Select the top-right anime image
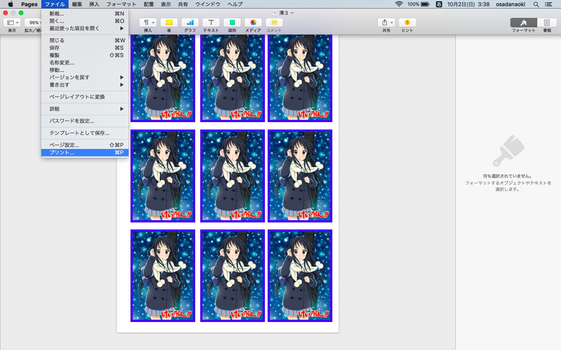The width and height of the screenshot is (561, 350). pos(300,78)
